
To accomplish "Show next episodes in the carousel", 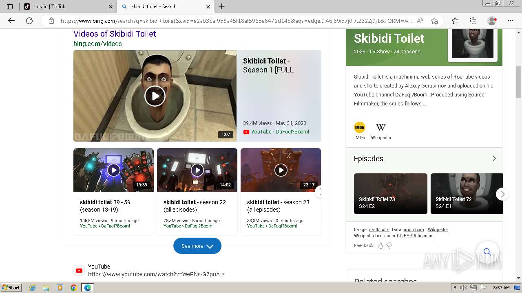I will point(502,194).
